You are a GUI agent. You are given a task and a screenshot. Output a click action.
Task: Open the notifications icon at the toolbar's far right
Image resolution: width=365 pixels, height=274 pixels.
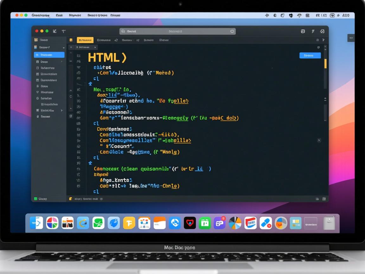click(323, 32)
